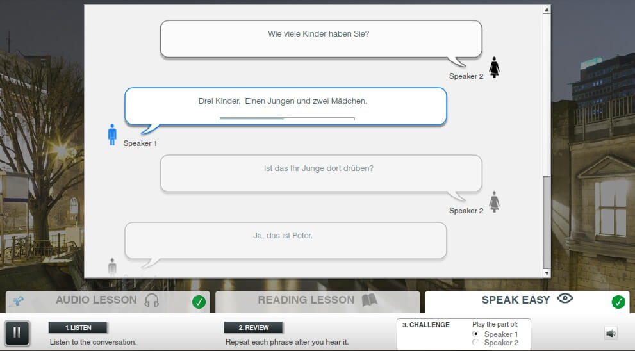
Task: Select Speaker 2 radio button
Action: 476,343
